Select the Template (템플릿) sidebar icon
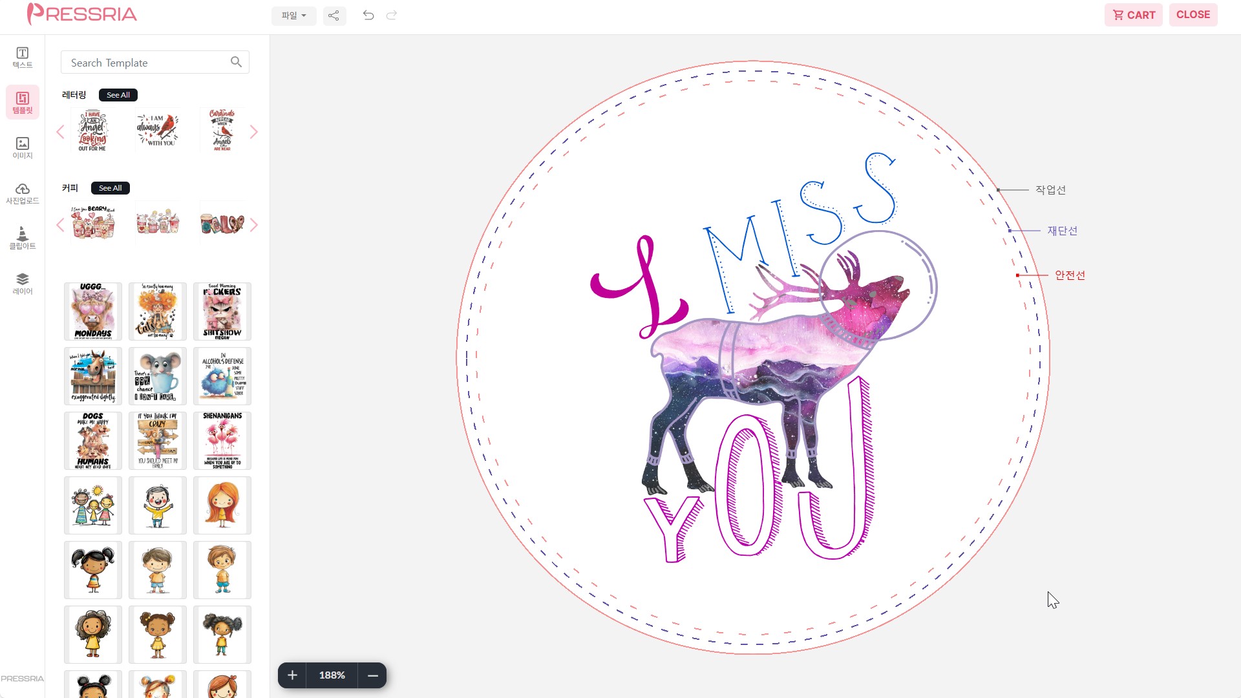The width and height of the screenshot is (1241, 698). 23,102
